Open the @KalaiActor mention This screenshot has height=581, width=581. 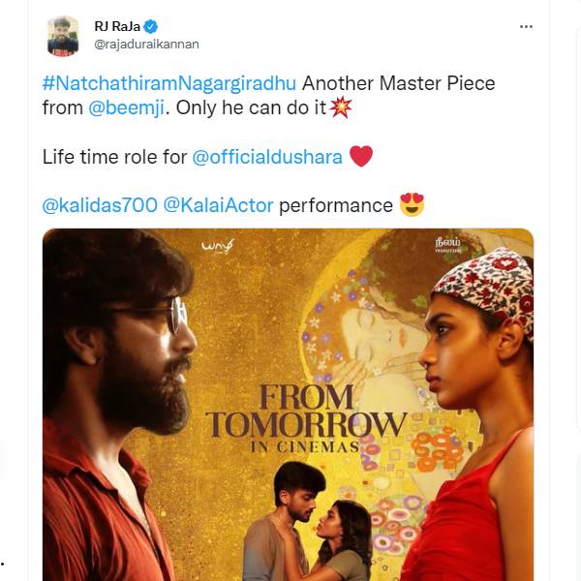pos(218,205)
